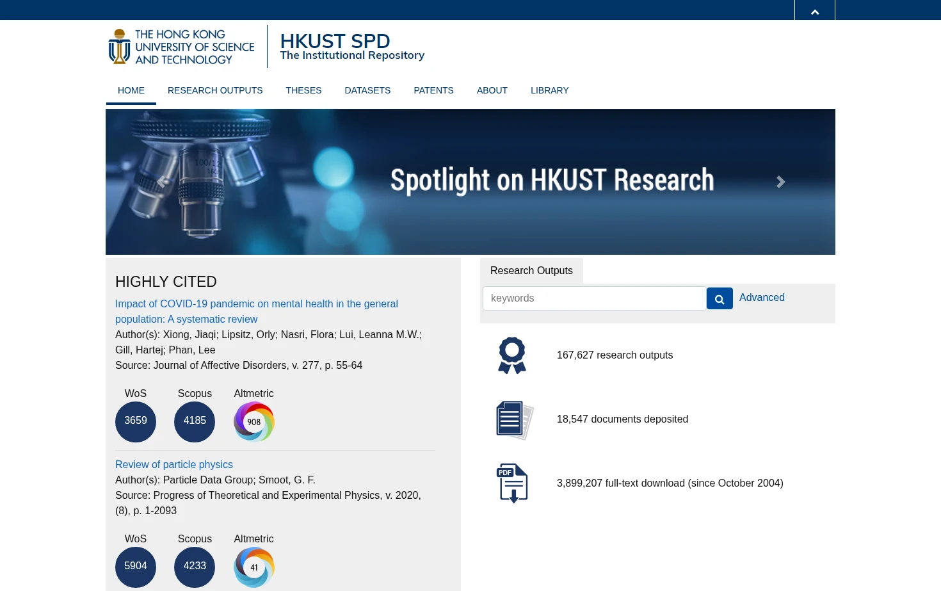The height and width of the screenshot is (591, 941).
Task: Click WoS citation count 5904
Action: [x=136, y=567]
